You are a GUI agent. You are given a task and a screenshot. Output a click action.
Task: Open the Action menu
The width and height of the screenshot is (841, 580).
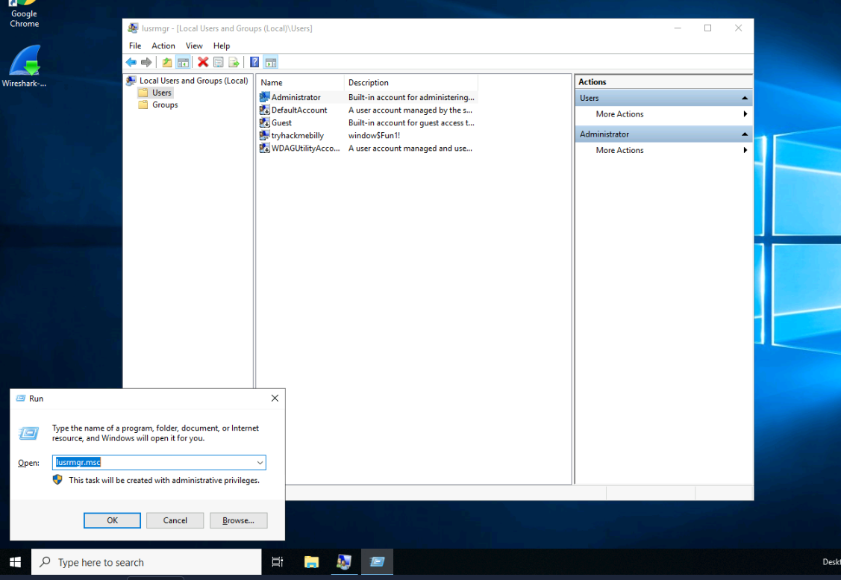(x=163, y=46)
